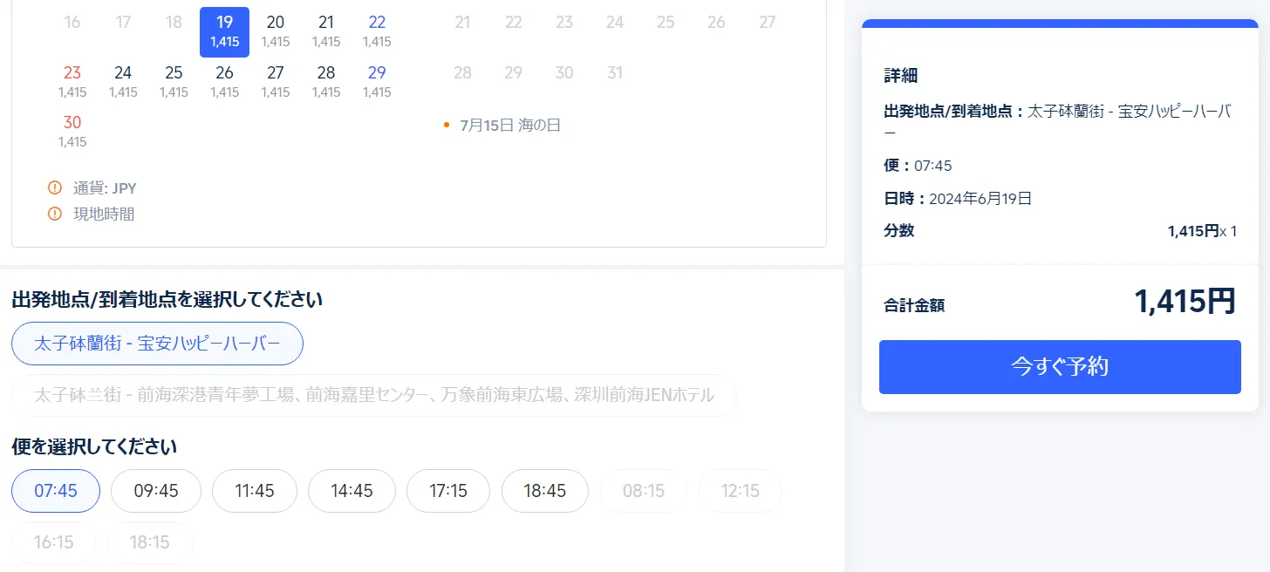Image resolution: width=1270 pixels, height=572 pixels.
Task: Select the 09:45 departure time
Action: click(x=156, y=491)
